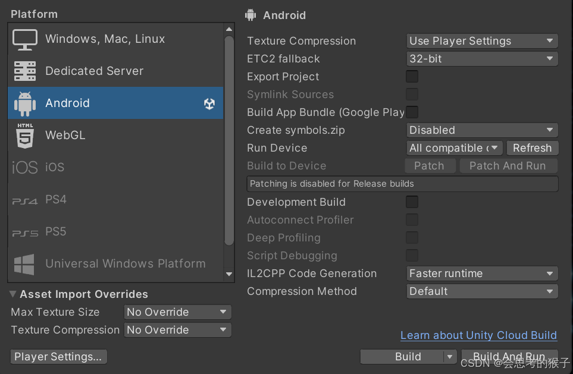Screen dimensions: 573x374
Task: Open Max Texture Size override dropdown
Action: point(177,312)
